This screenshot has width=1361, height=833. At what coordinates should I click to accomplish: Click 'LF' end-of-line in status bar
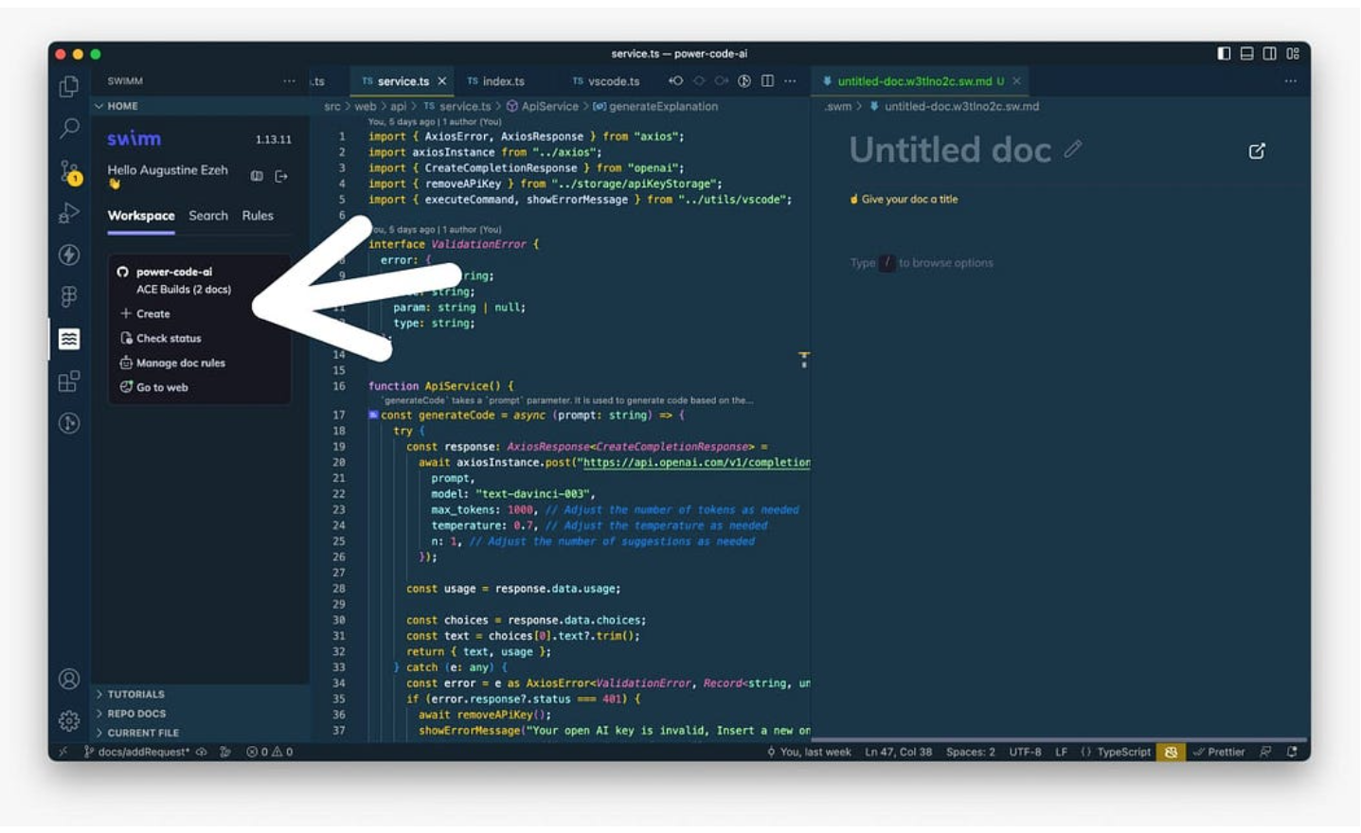pyautogui.click(x=1061, y=752)
